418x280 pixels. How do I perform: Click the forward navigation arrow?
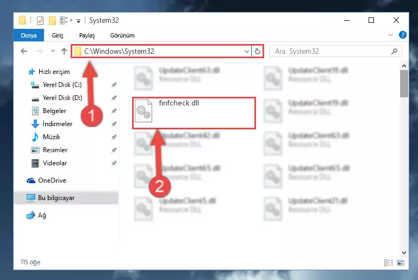[x=40, y=51]
